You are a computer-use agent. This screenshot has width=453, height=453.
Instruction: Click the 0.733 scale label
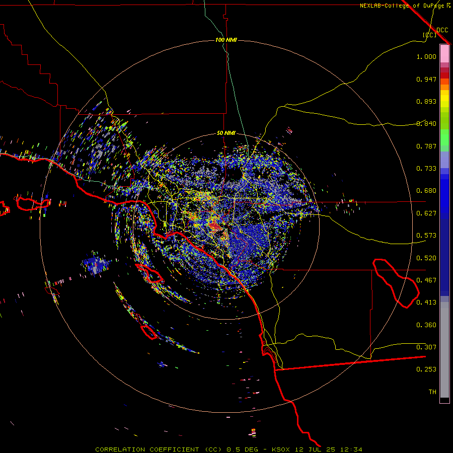[x=426, y=169]
